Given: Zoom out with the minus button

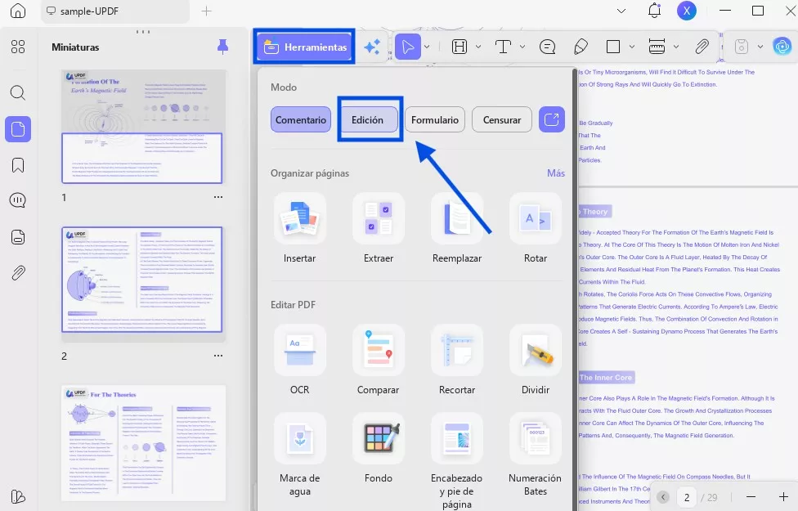Looking at the screenshot, I should [x=751, y=497].
